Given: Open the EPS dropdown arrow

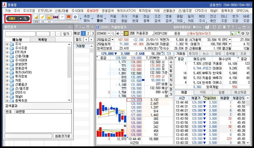Looking at the screenshot, I should tap(230, 40).
